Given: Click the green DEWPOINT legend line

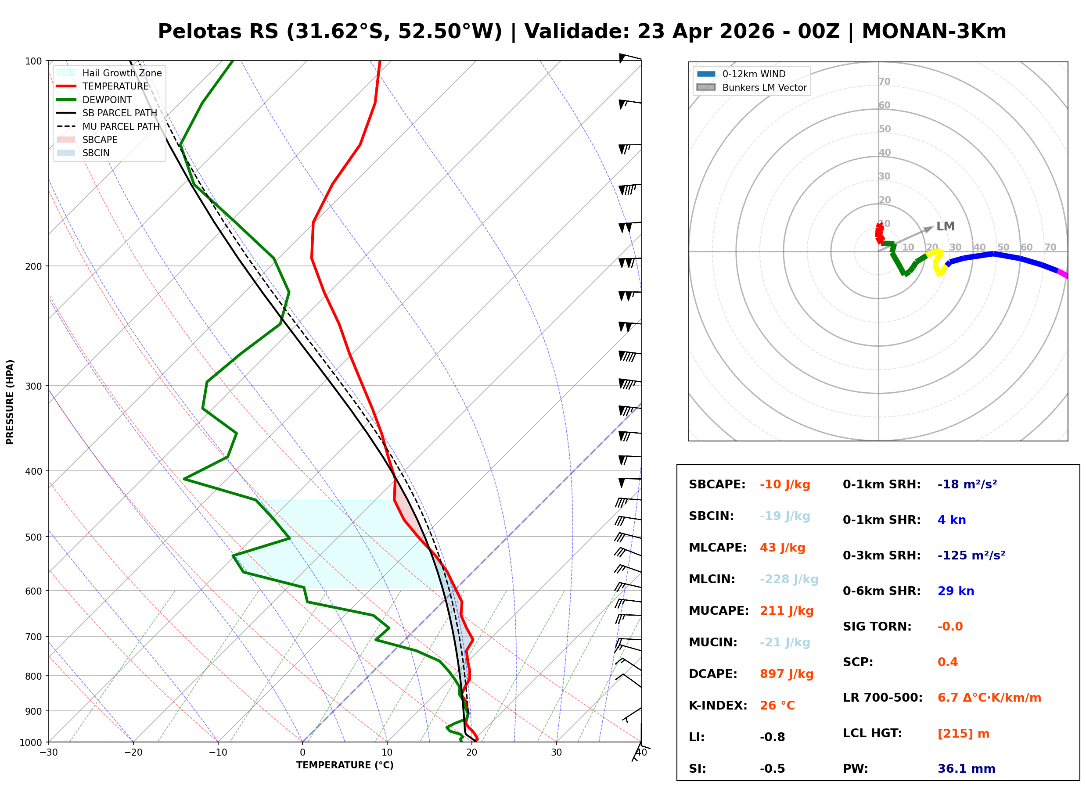Looking at the screenshot, I should [x=66, y=100].
